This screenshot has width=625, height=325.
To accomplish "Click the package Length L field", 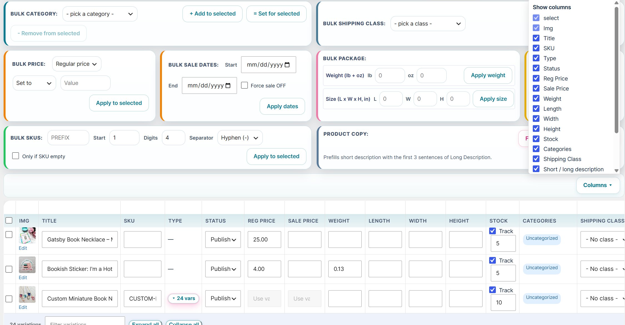I will 391,99.
